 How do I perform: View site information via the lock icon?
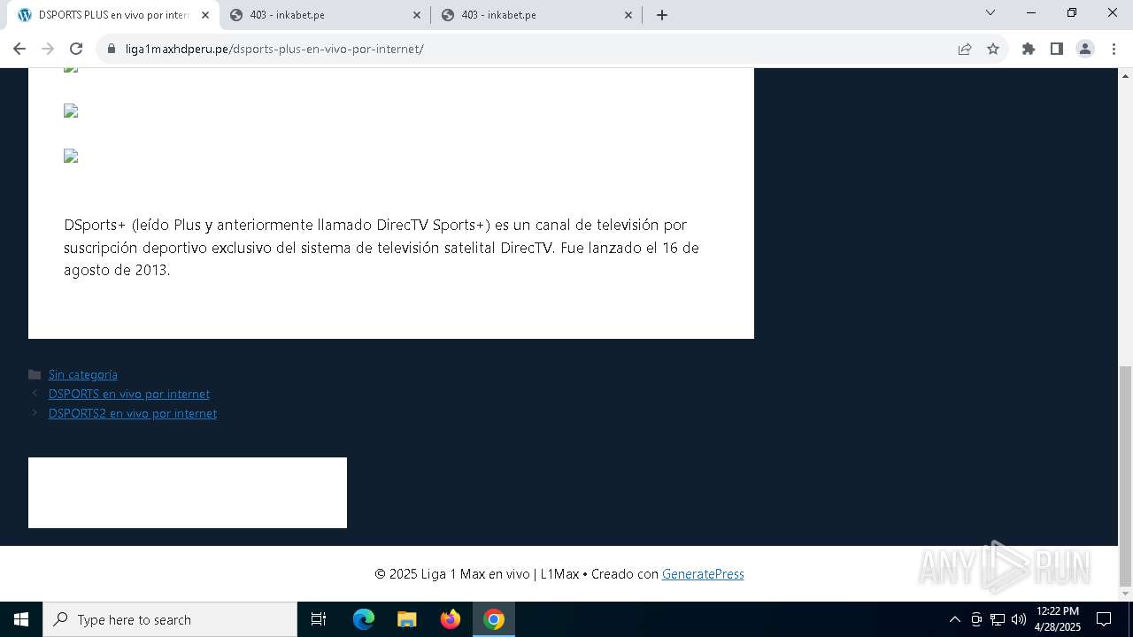(112, 49)
